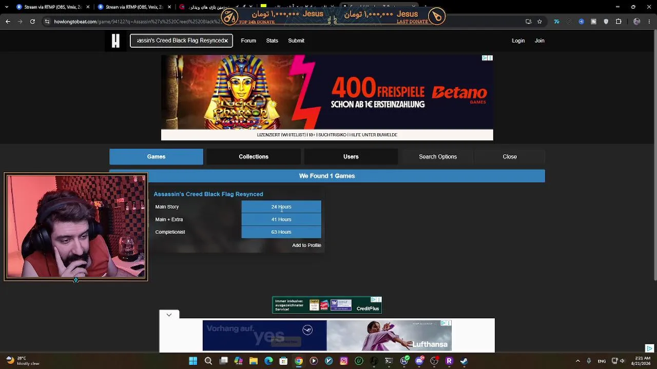
Task: Show hidden system tray icons
Action: click(578, 361)
